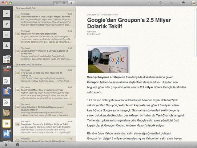Open the blue M! feed with 39 unread
Viewport: 197px width, 148px height.
pyautogui.click(x=6, y=134)
